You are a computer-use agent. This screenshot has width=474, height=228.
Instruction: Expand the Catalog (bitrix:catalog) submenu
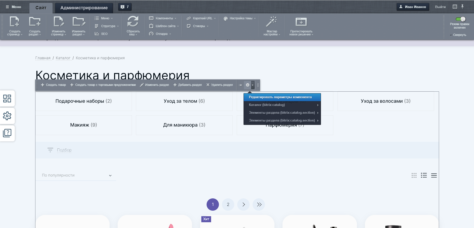[x=282, y=105]
